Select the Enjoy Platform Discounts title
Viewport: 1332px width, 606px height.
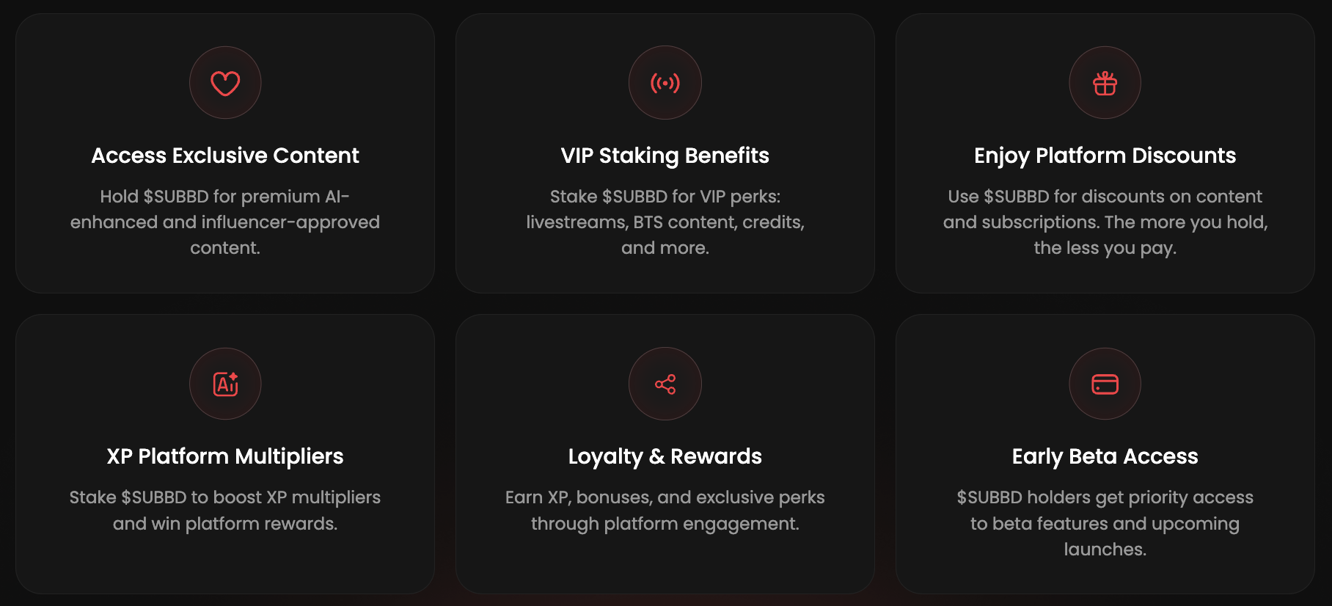(1105, 156)
